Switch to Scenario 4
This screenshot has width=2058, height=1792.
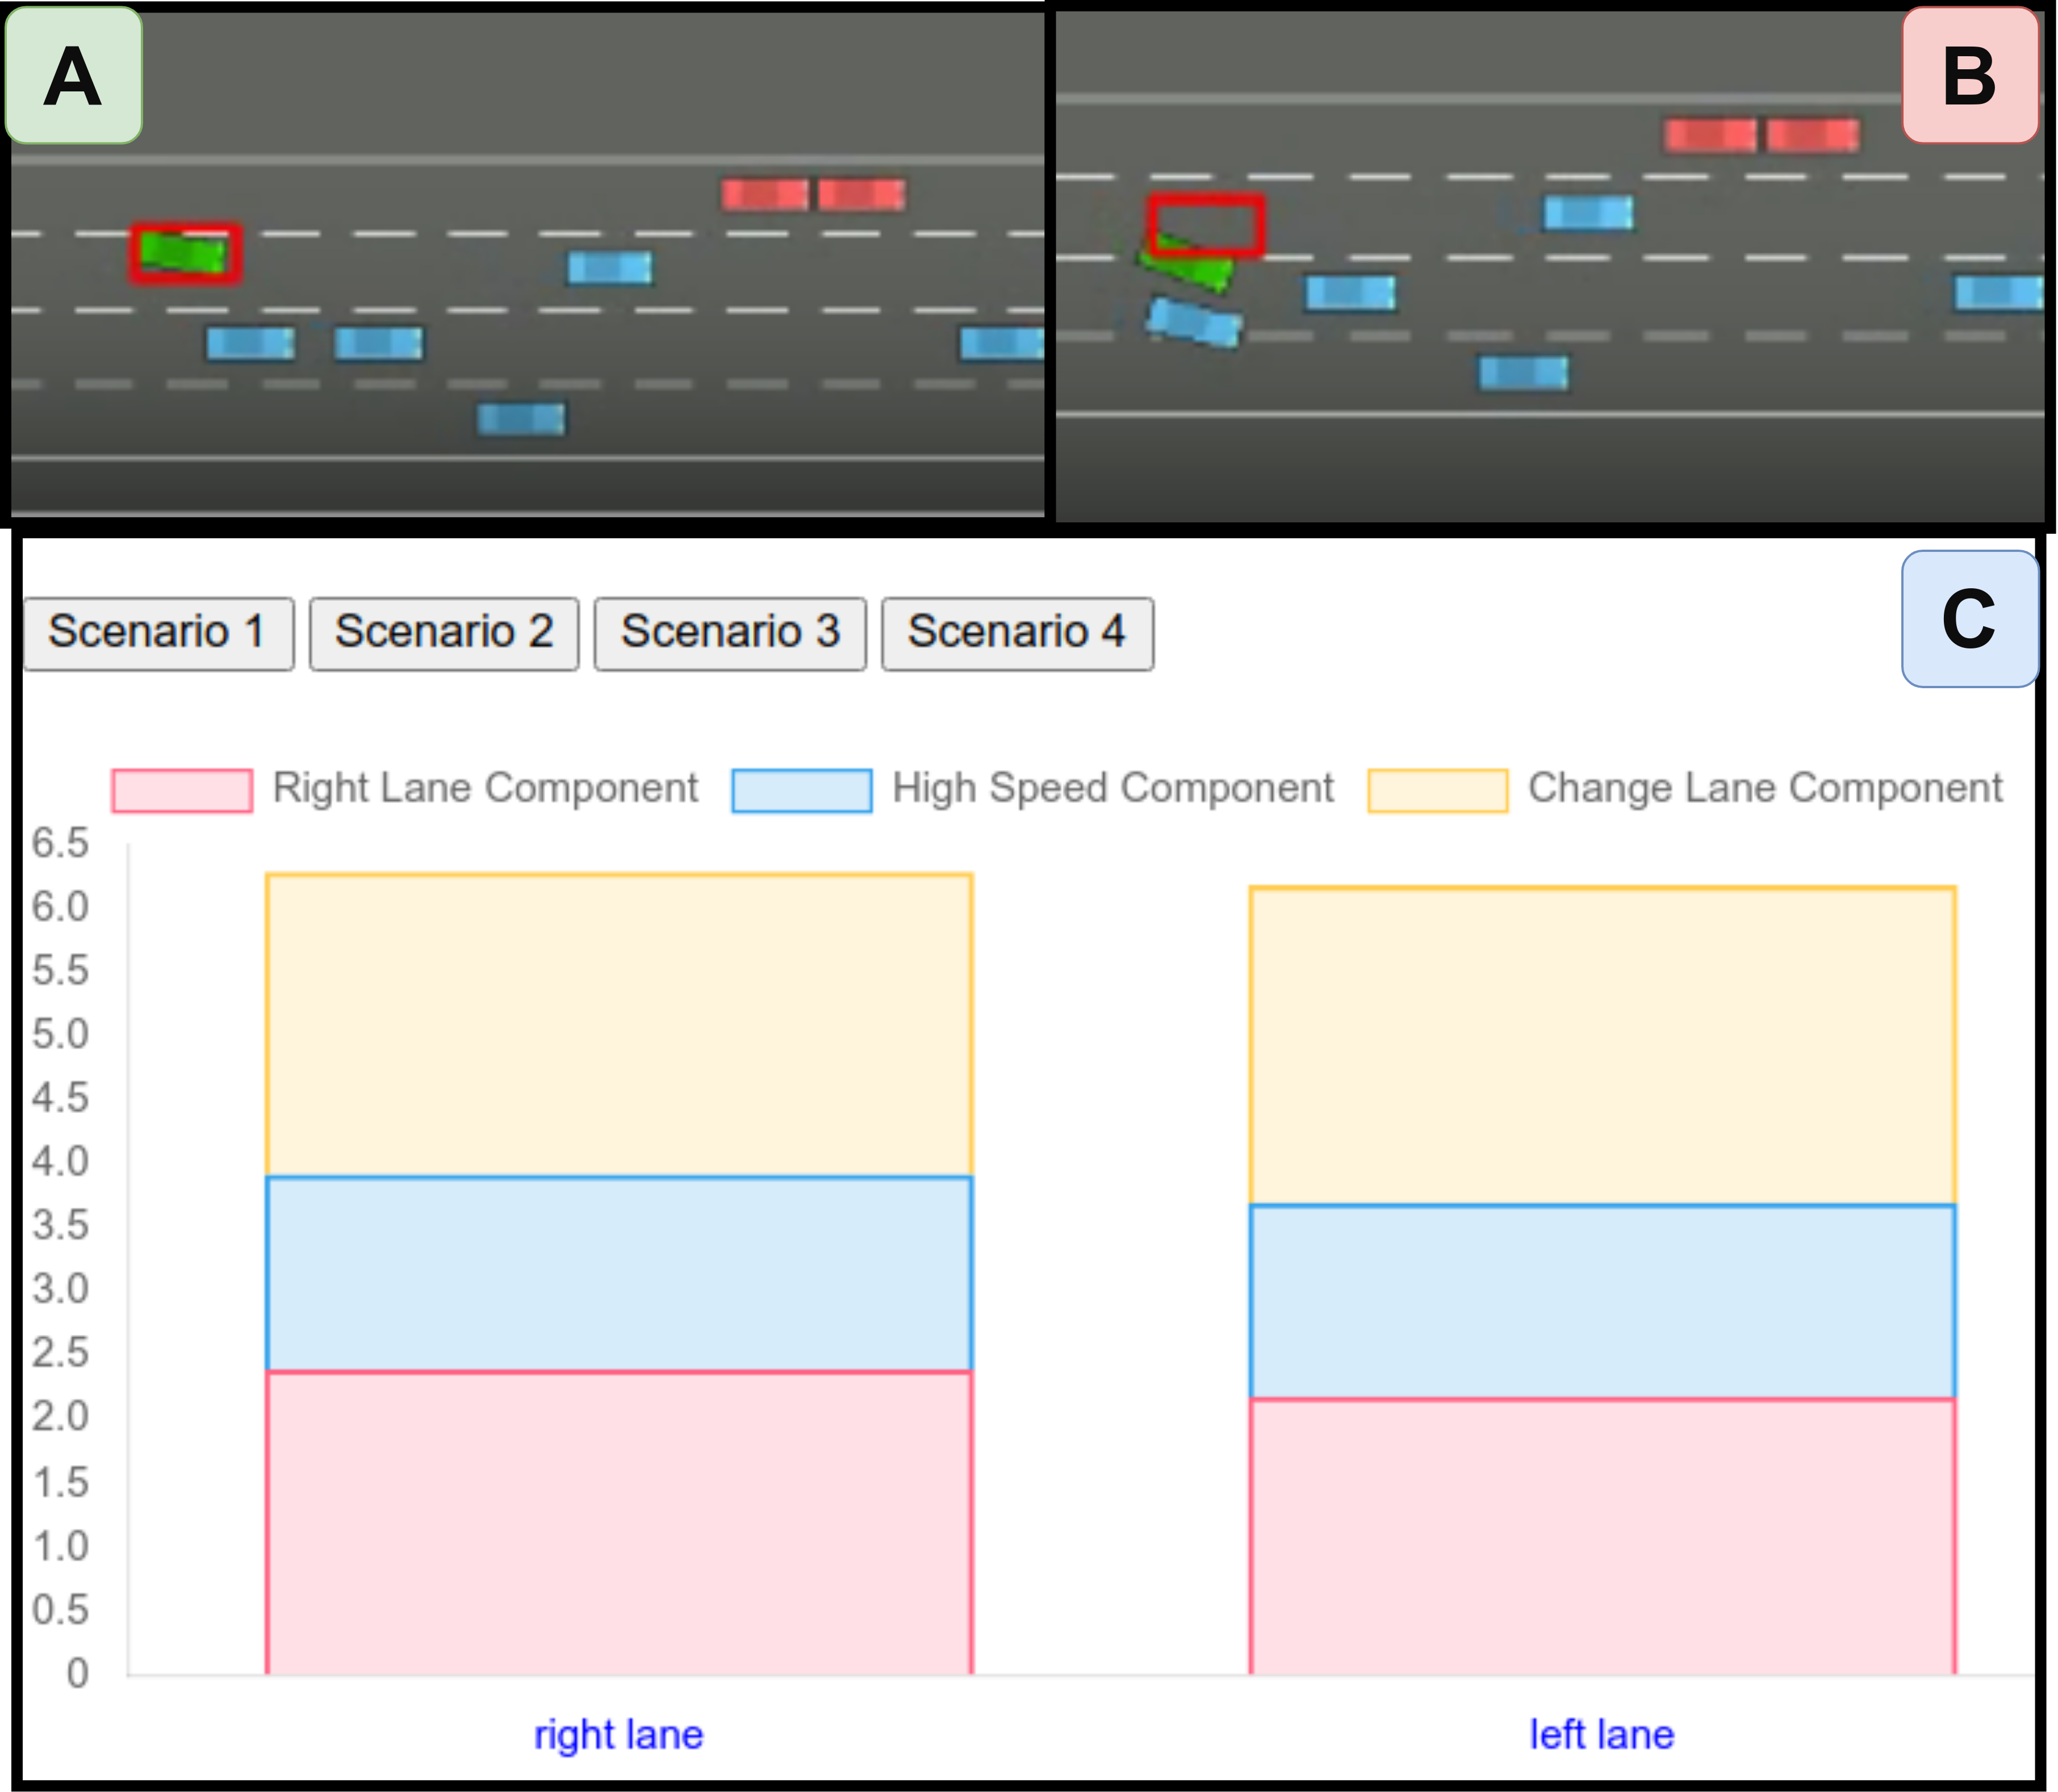(1017, 633)
